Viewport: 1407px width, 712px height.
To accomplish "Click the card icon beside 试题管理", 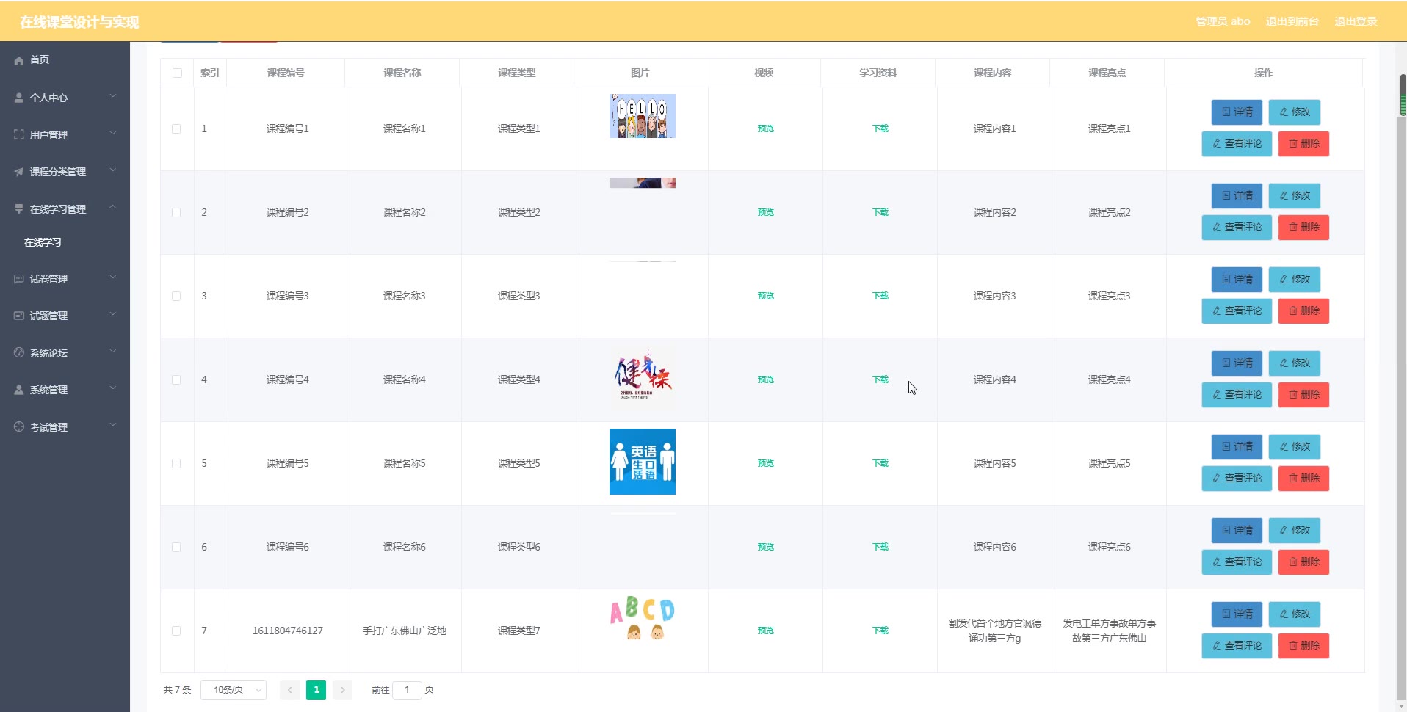I will tap(19, 316).
